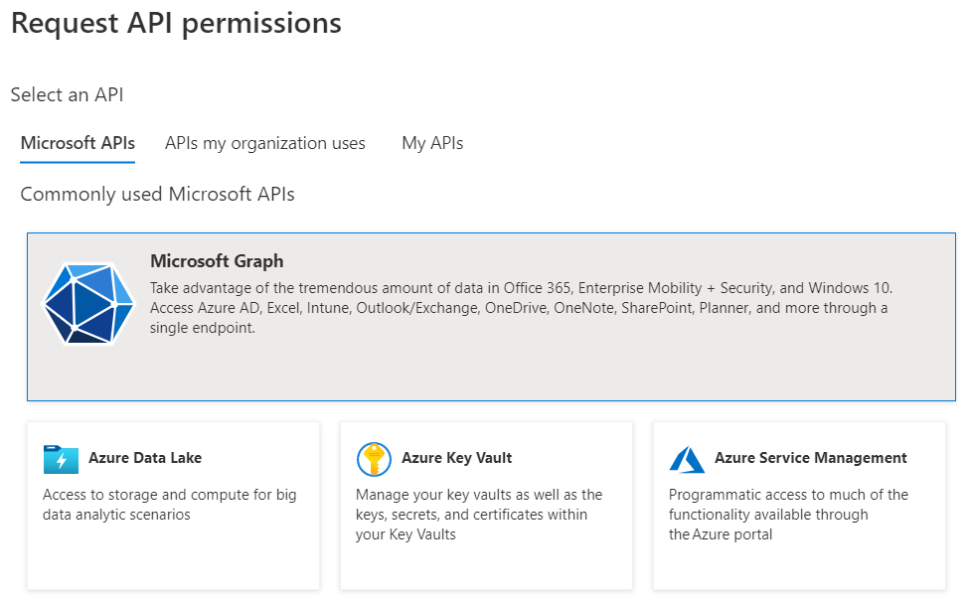Choose the Azure Key Vault title
The image size is (969, 606).
(457, 458)
